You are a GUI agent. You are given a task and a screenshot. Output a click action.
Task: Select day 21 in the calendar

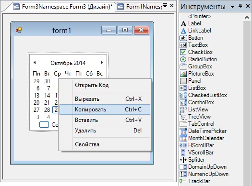tap(47, 103)
